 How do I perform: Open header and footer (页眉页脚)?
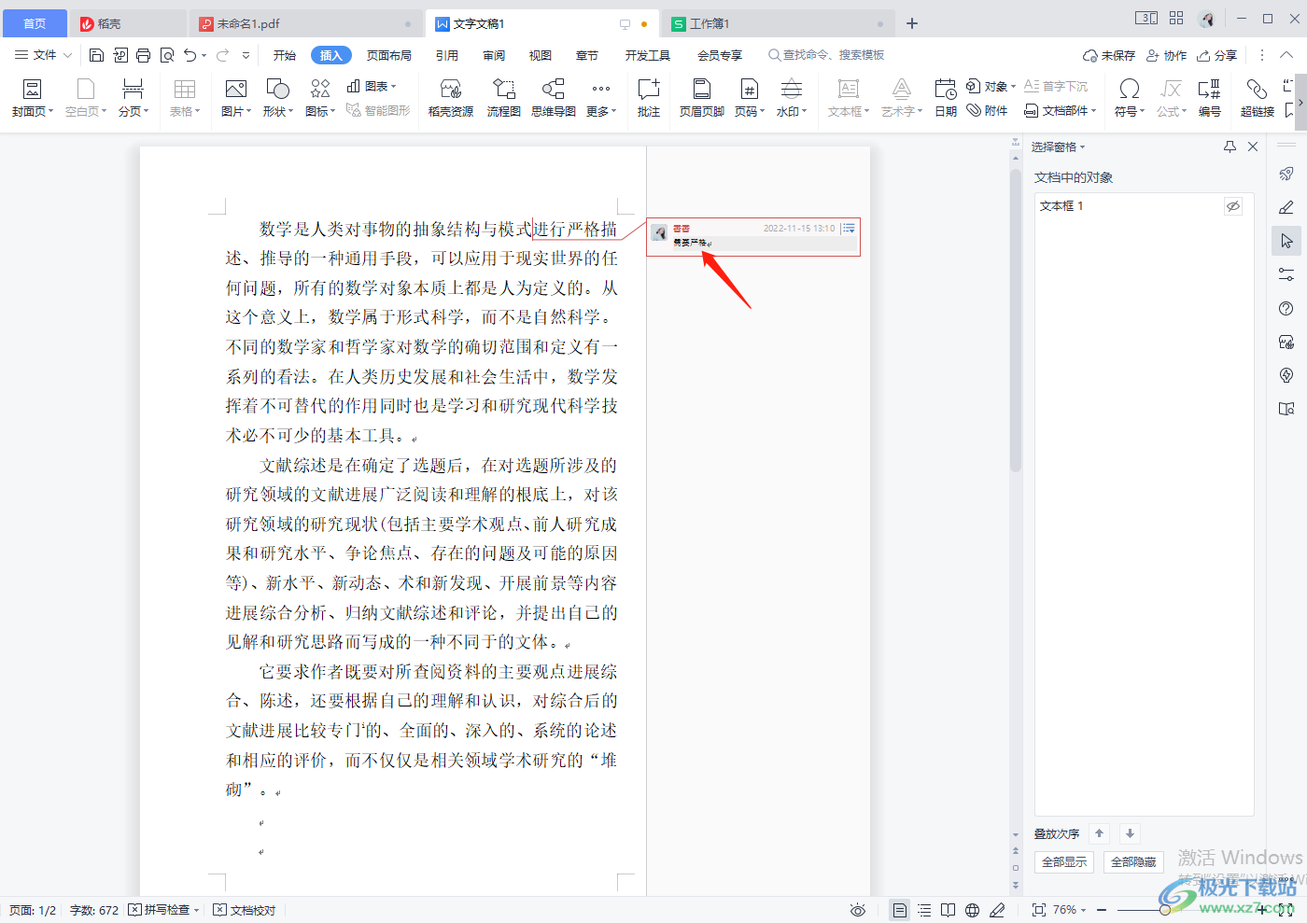coord(702,98)
